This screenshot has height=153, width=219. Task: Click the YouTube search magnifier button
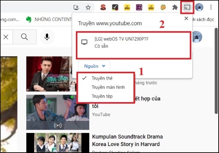[x=24, y=37]
